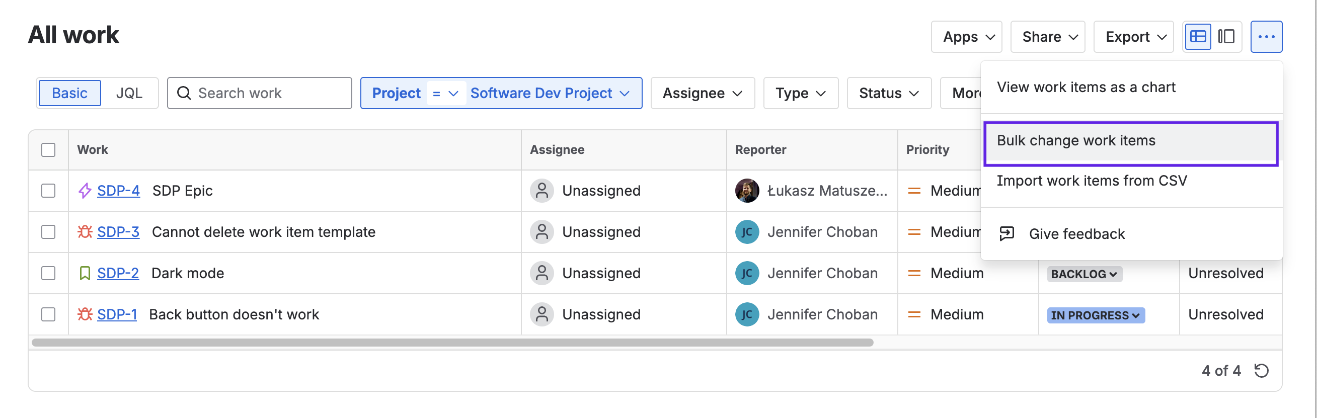Click Łukasz Matuszewski's reporter avatar

(746, 191)
